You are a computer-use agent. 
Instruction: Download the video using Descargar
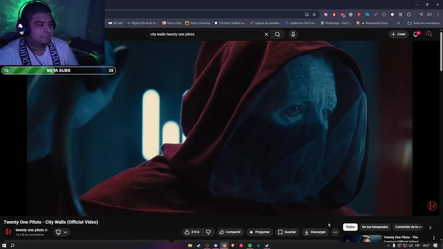click(315, 232)
